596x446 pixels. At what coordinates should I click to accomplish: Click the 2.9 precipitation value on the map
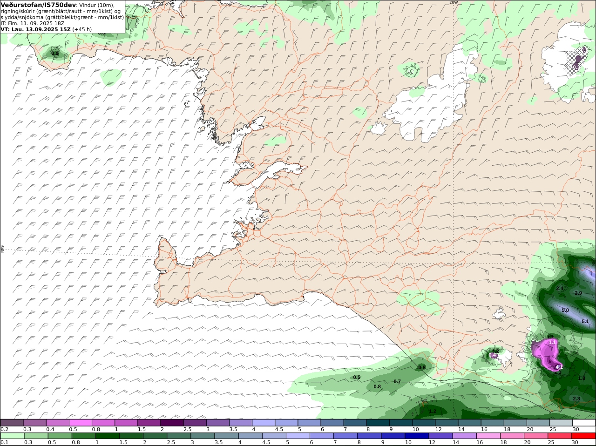point(578,293)
